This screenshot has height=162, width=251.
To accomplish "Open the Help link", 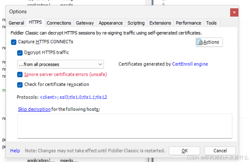I will [x=15, y=151].
